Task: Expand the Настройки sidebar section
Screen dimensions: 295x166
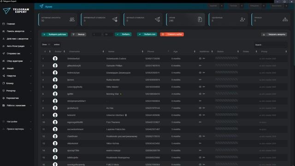Action: [x=17, y=122]
